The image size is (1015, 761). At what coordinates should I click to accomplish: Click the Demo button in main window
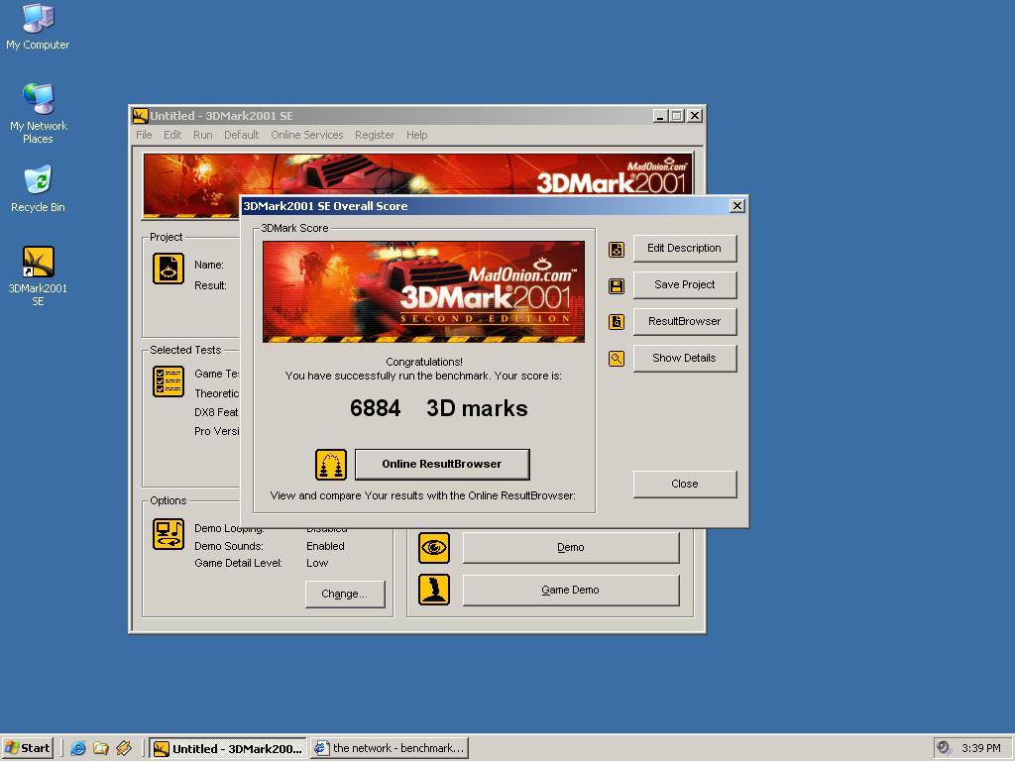click(570, 547)
